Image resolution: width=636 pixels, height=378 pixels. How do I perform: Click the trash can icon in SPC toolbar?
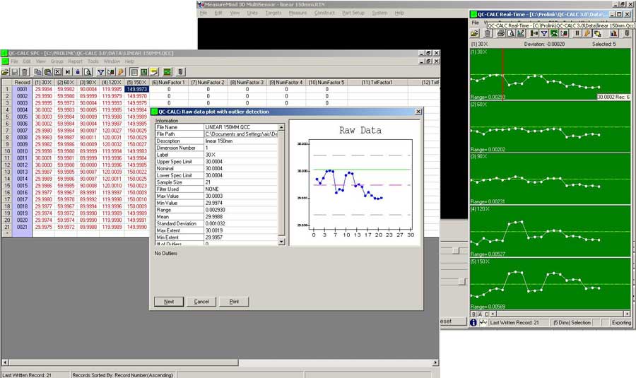coord(25,72)
